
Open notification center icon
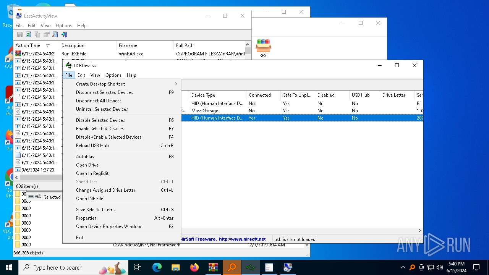pos(476,267)
